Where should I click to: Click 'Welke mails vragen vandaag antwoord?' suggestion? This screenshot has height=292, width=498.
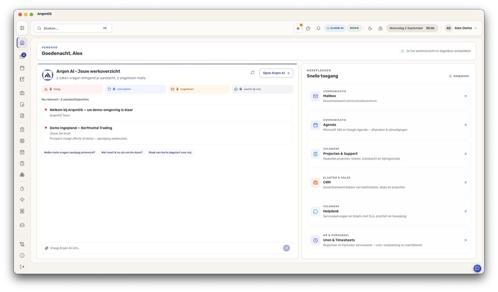[x=69, y=153]
